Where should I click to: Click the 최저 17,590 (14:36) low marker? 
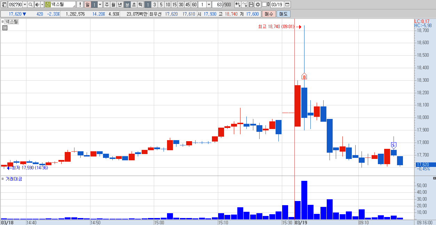click(x=30, y=168)
